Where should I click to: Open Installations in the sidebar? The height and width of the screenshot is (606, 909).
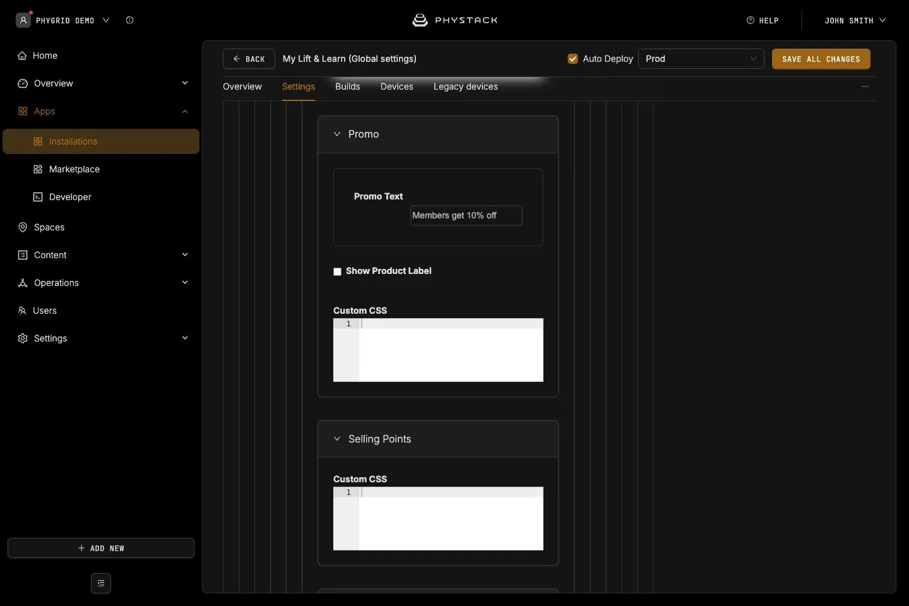101,141
